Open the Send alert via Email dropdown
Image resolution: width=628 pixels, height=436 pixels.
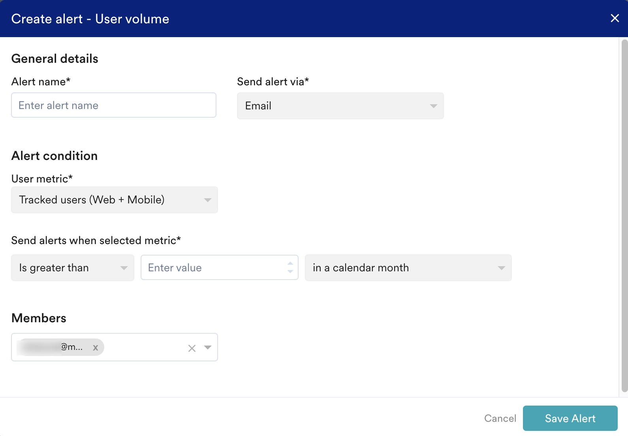(x=340, y=106)
